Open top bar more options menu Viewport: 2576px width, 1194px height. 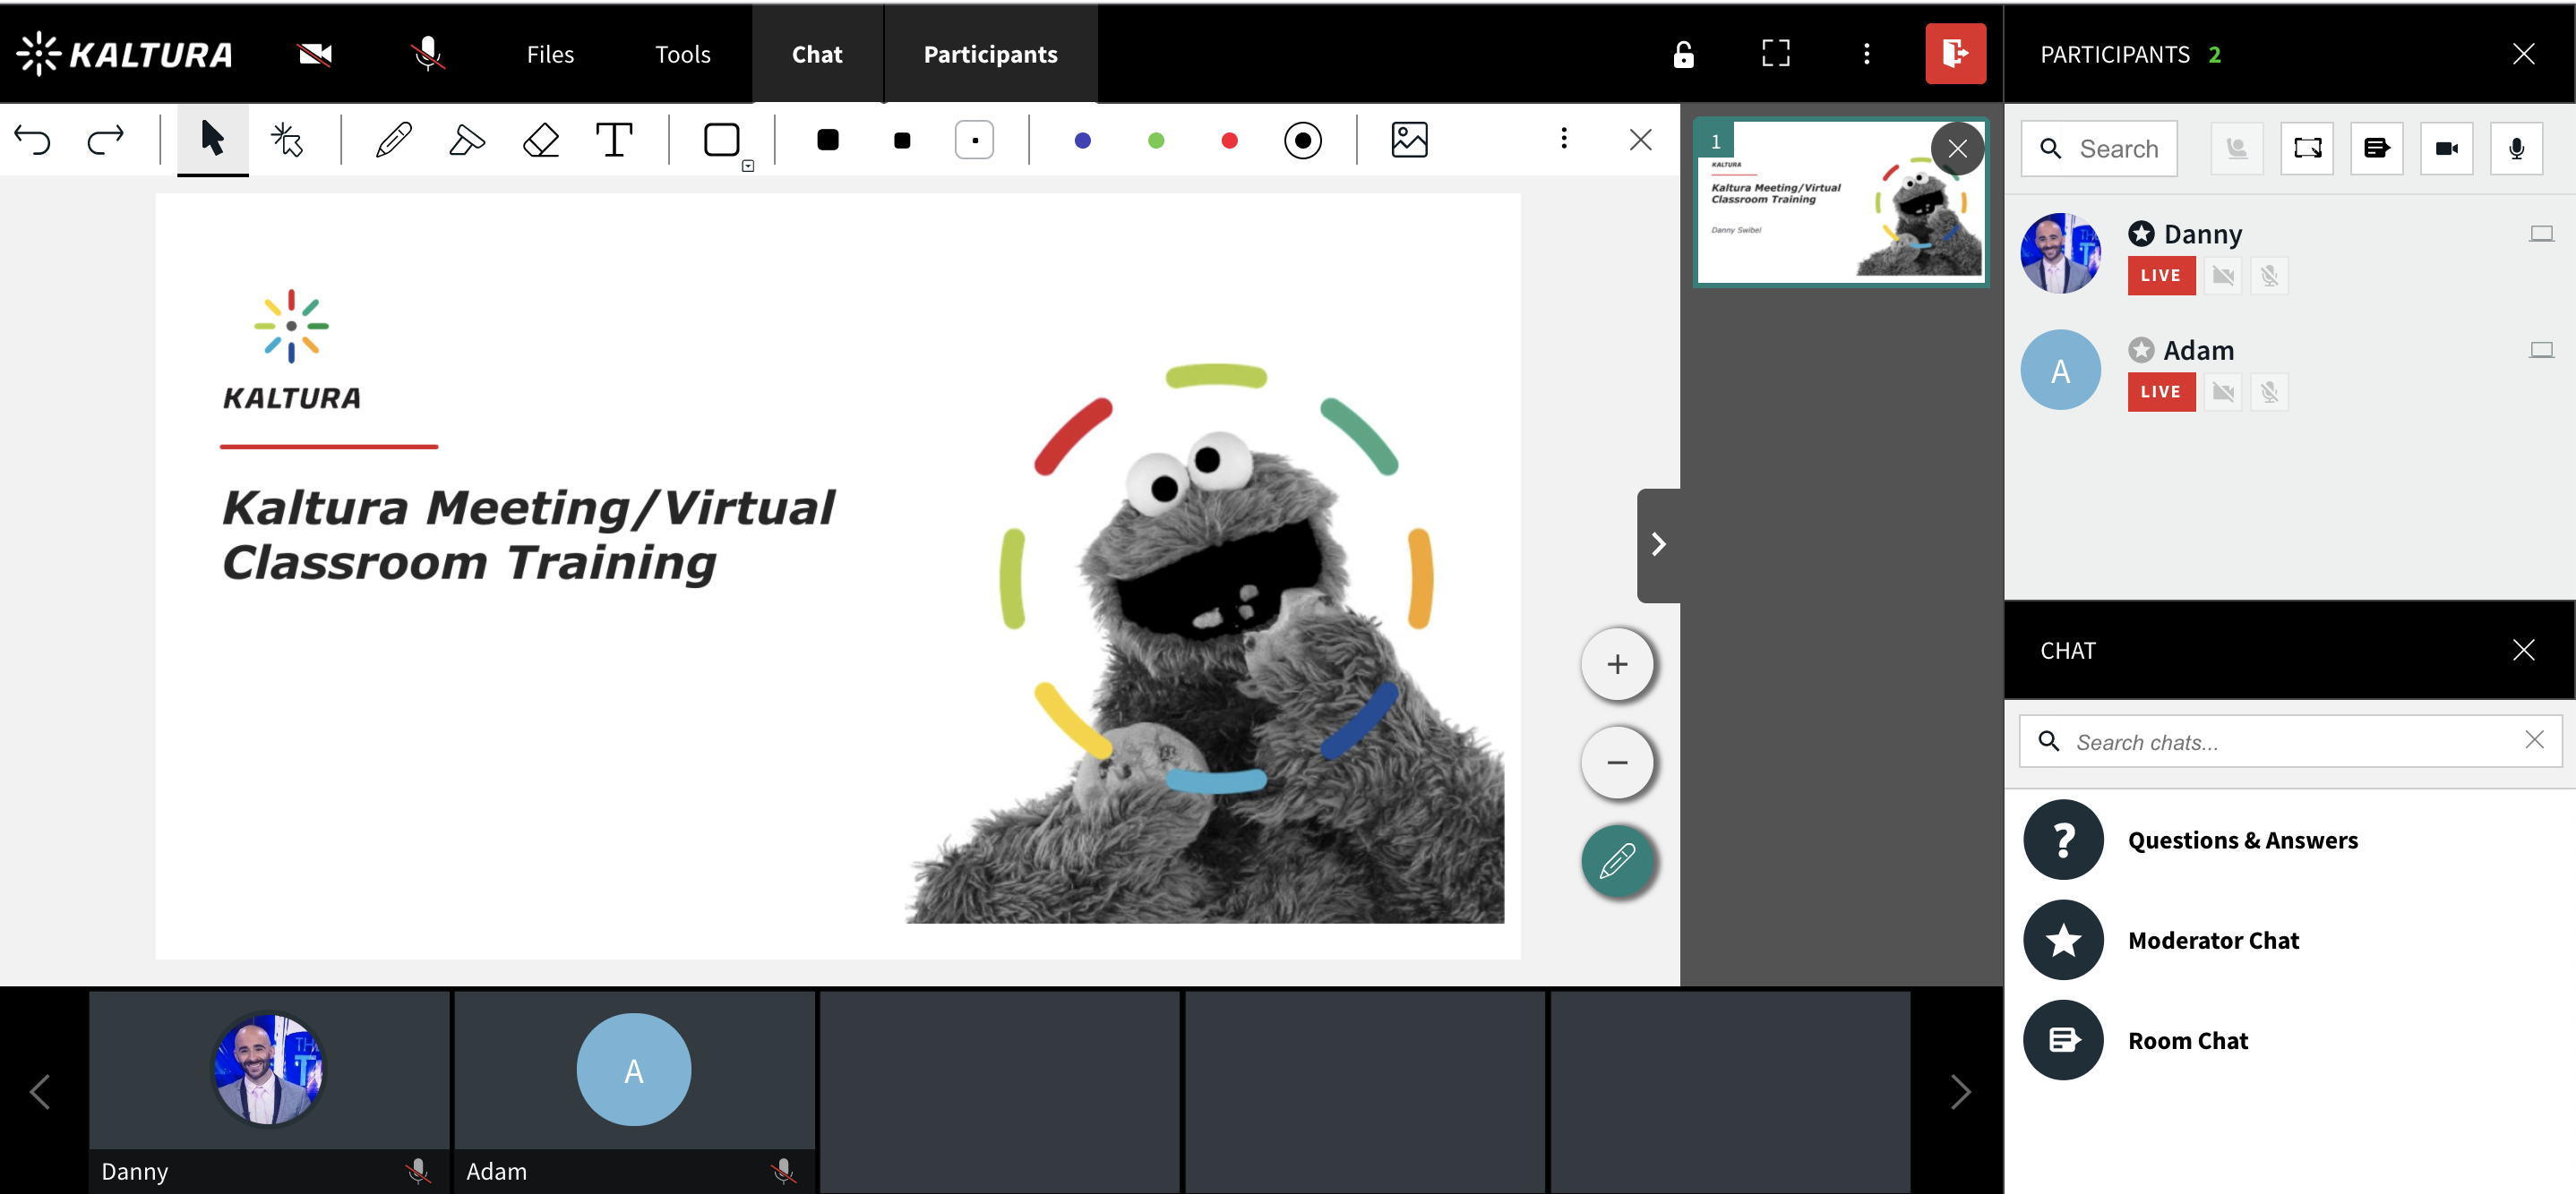(x=1866, y=54)
